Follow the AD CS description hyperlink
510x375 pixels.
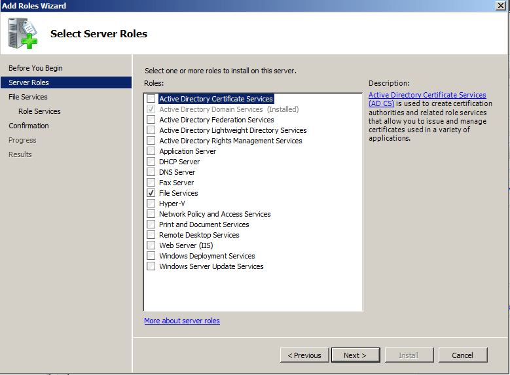(427, 96)
